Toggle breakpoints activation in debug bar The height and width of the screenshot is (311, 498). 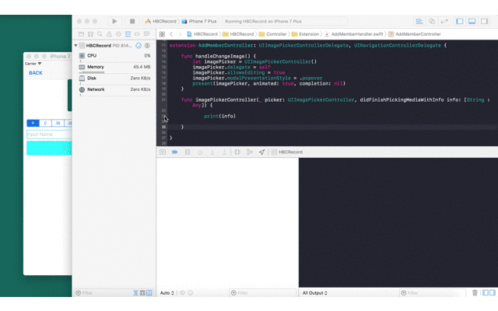tap(174, 152)
